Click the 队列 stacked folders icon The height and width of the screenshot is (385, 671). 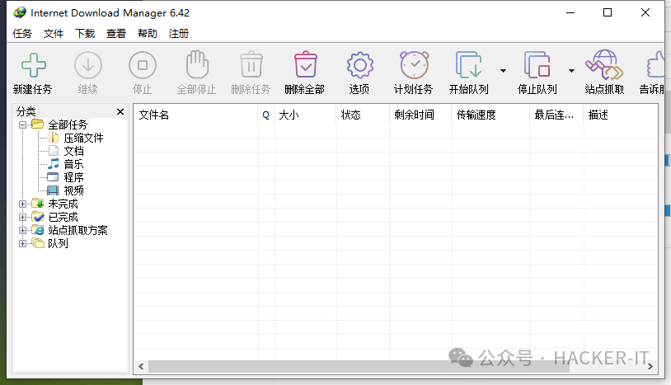click(38, 243)
